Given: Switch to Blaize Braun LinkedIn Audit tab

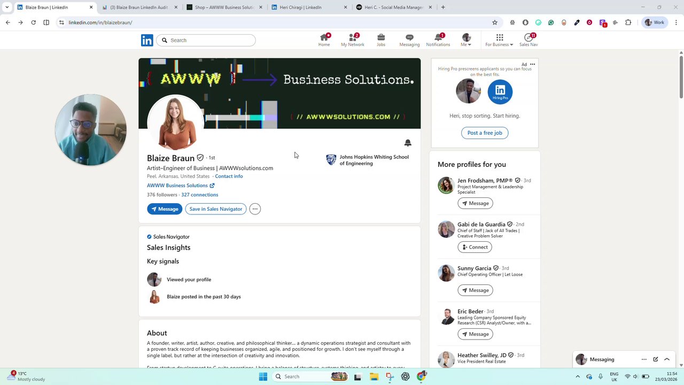Looking at the screenshot, I should click(139, 7).
